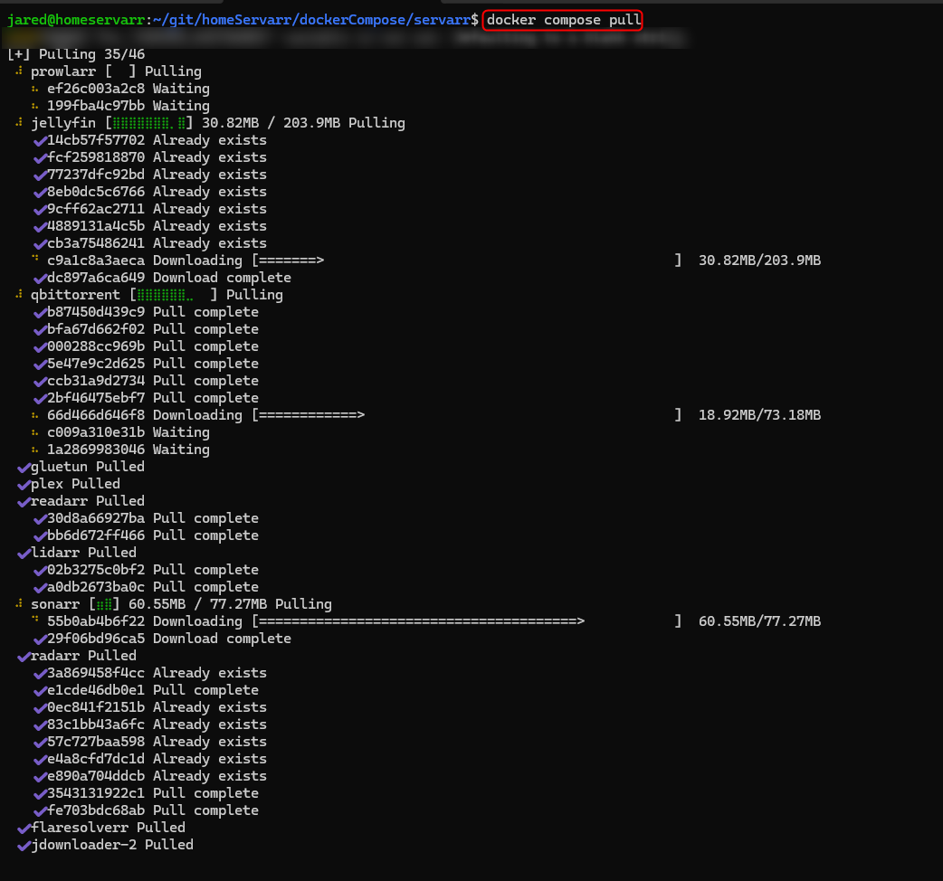Click the '~/git/homeServarr/dockerCompose/servarr' path text
This screenshot has width=943, height=881.
pyautogui.click(x=311, y=21)
